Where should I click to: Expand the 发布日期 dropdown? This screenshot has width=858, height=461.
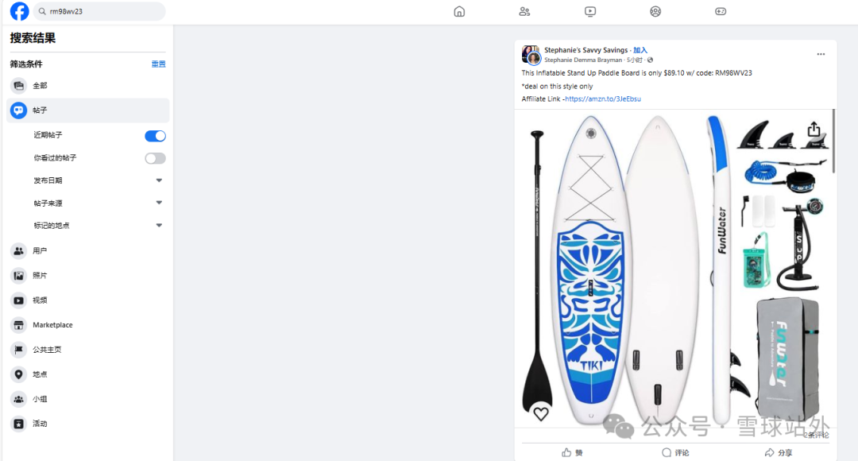[x=159, y=180]
